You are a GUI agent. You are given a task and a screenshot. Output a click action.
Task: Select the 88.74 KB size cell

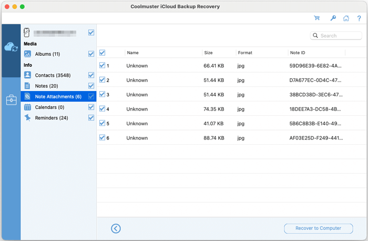(x=213, y=138)
